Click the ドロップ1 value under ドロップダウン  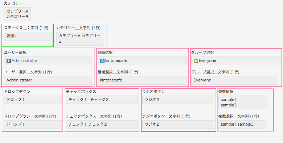click(x=16, y=100)
